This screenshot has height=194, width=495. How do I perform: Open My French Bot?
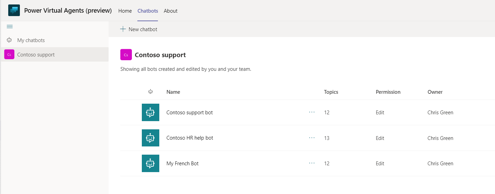(x=183, y=163)
